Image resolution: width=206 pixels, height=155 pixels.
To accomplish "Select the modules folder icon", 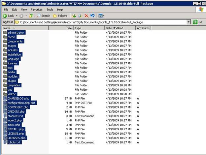I will pos(5,77).
